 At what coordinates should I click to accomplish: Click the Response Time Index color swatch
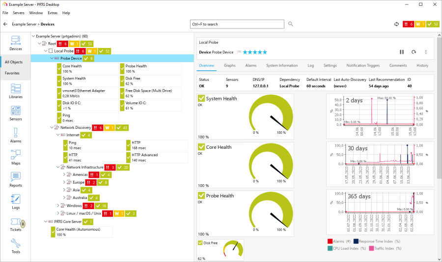tap(356, 241)
